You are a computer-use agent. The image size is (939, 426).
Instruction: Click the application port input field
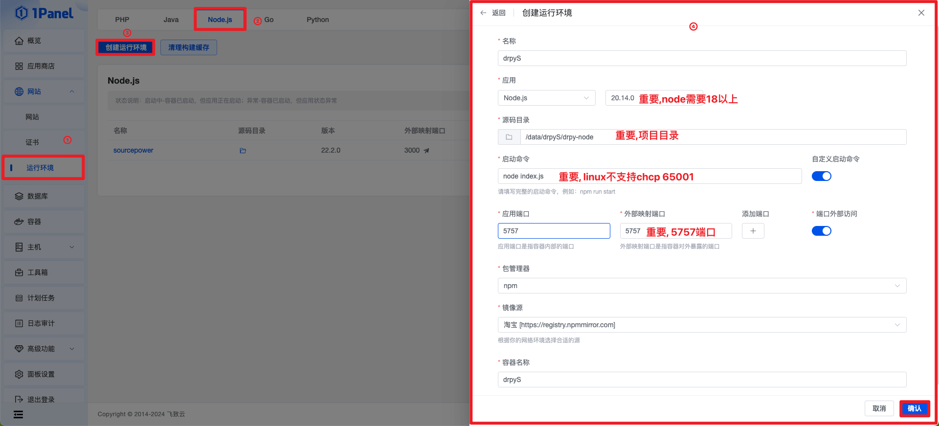pos(554,231)
